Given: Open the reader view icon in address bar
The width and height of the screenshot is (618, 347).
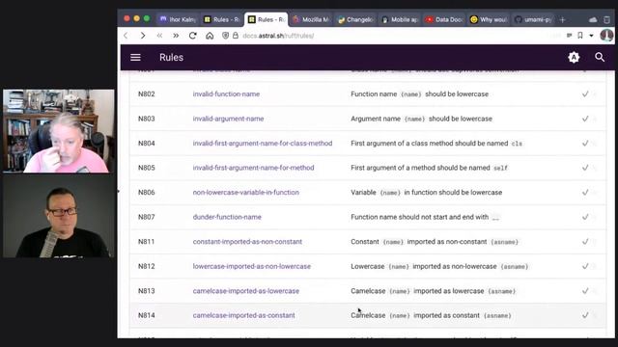Looking at the screenshot, I should [x=569, y=36].
